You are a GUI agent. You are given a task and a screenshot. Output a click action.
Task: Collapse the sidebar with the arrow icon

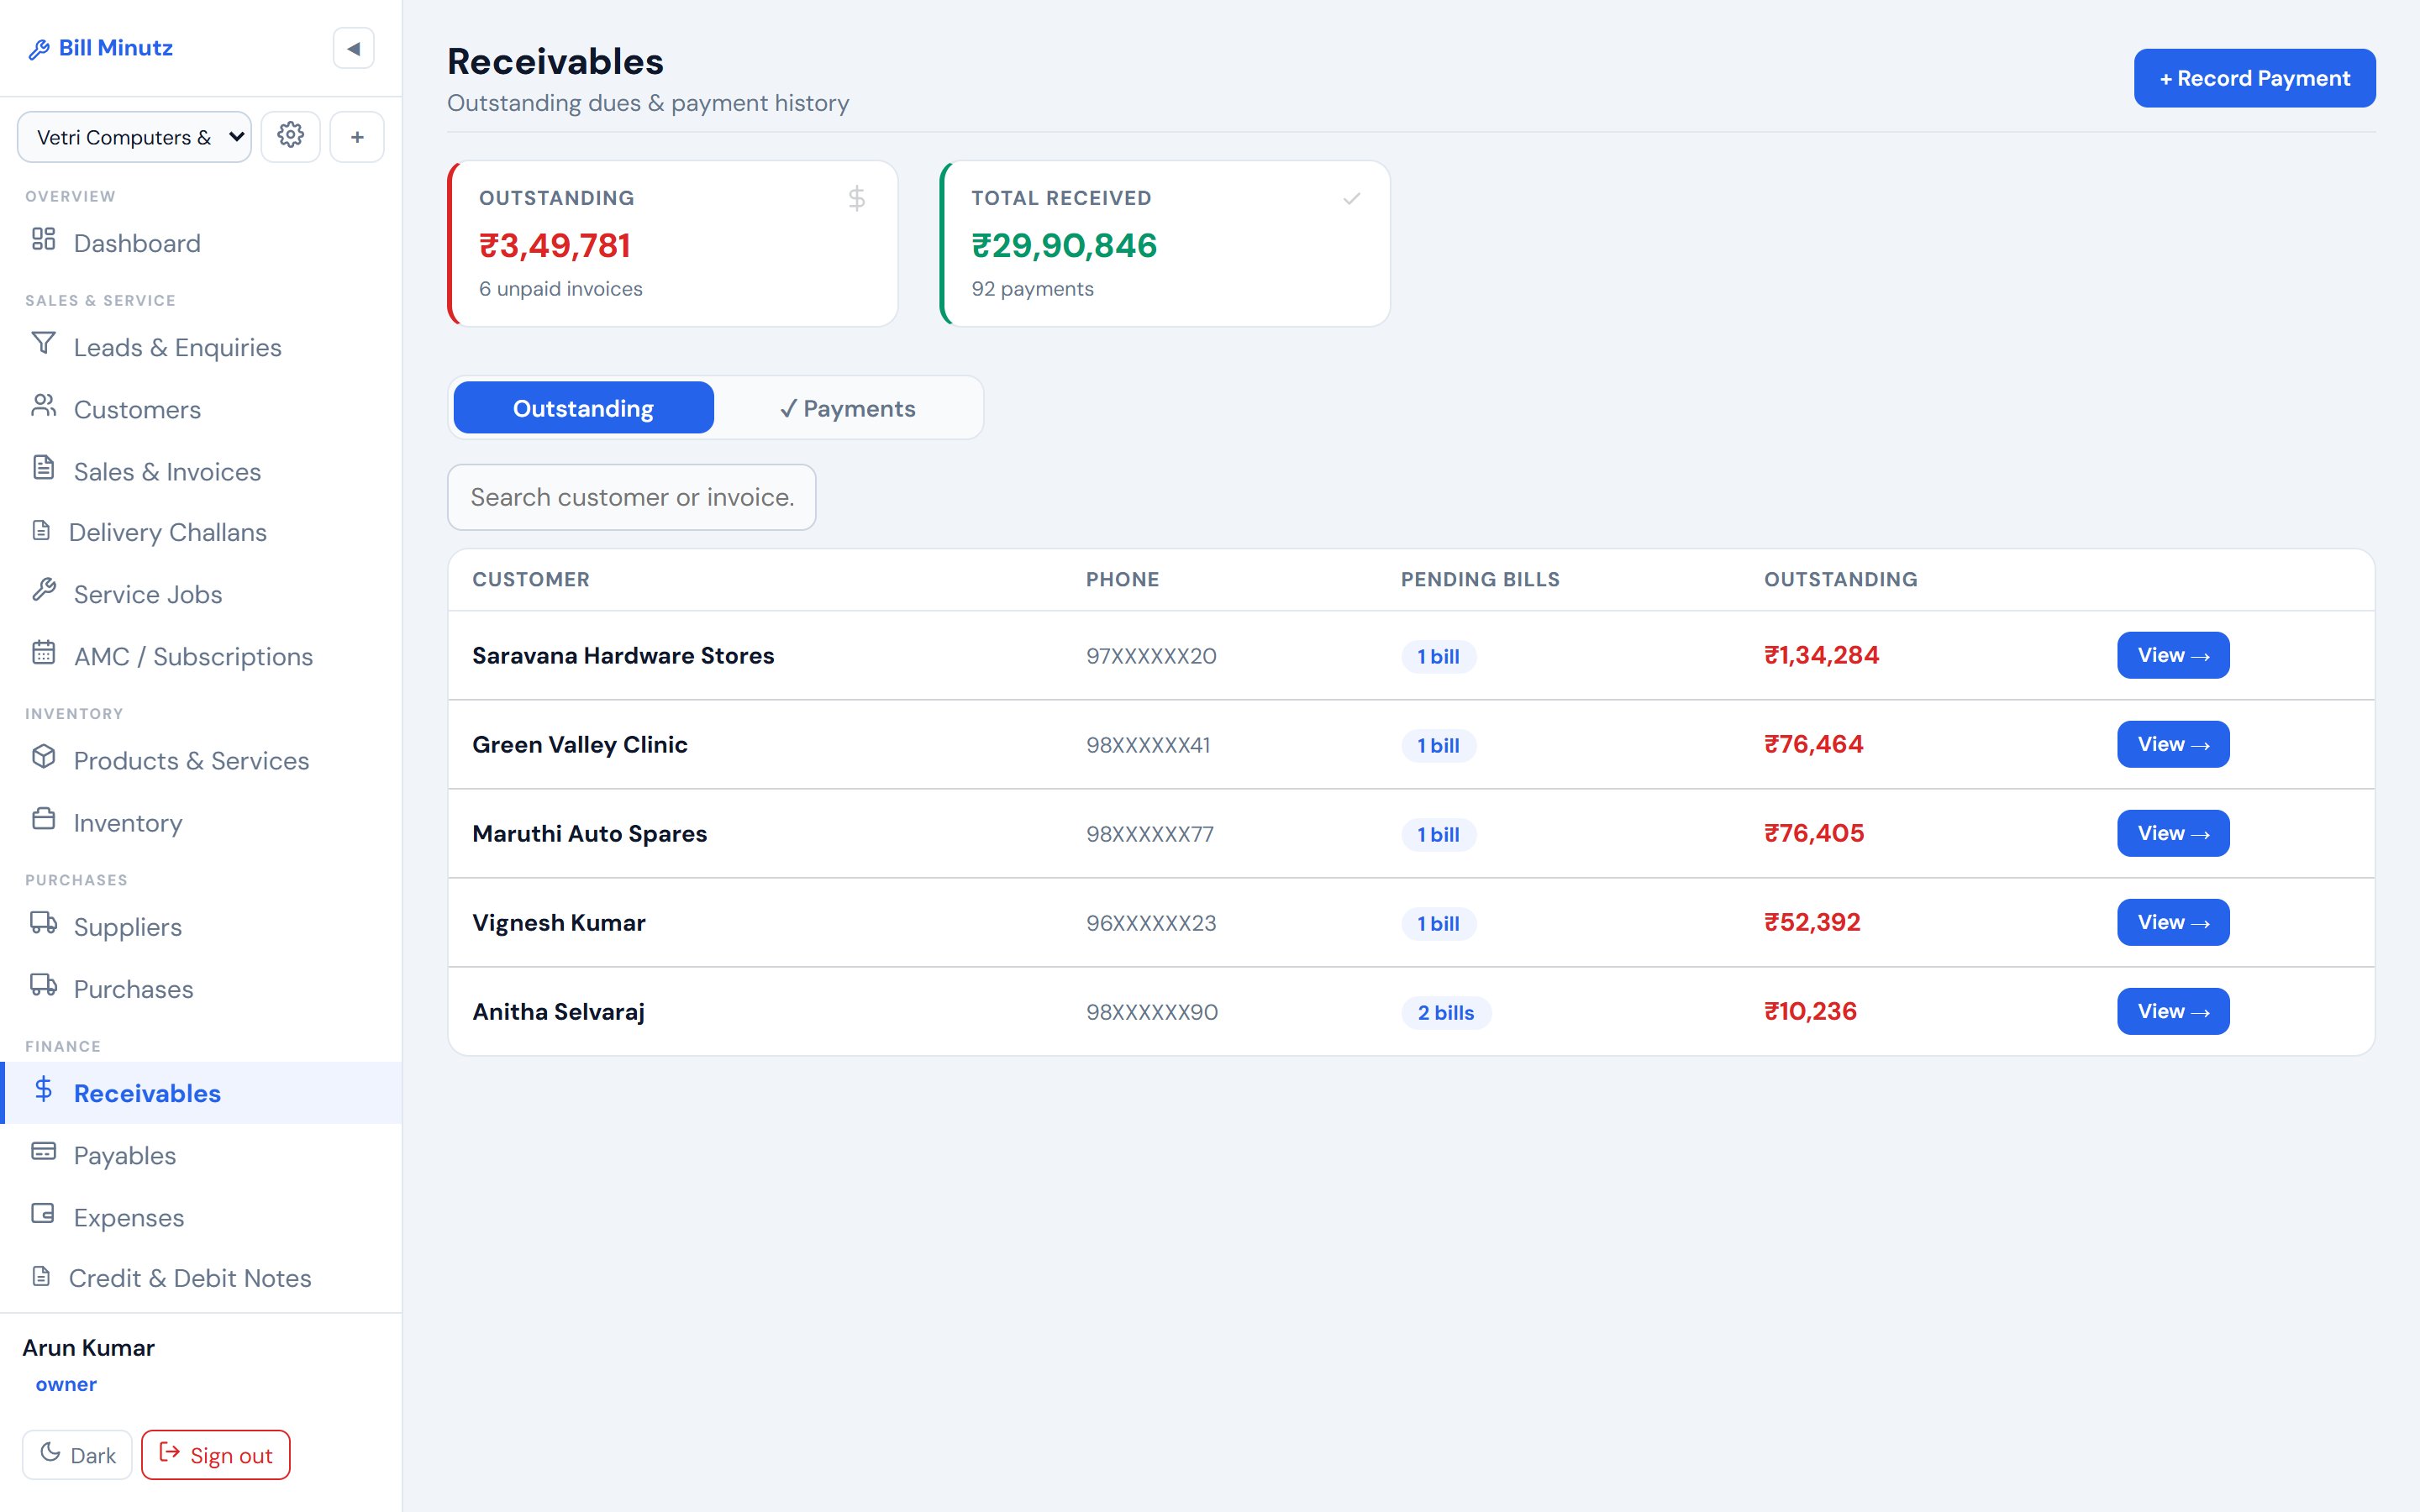pos(353,48)
